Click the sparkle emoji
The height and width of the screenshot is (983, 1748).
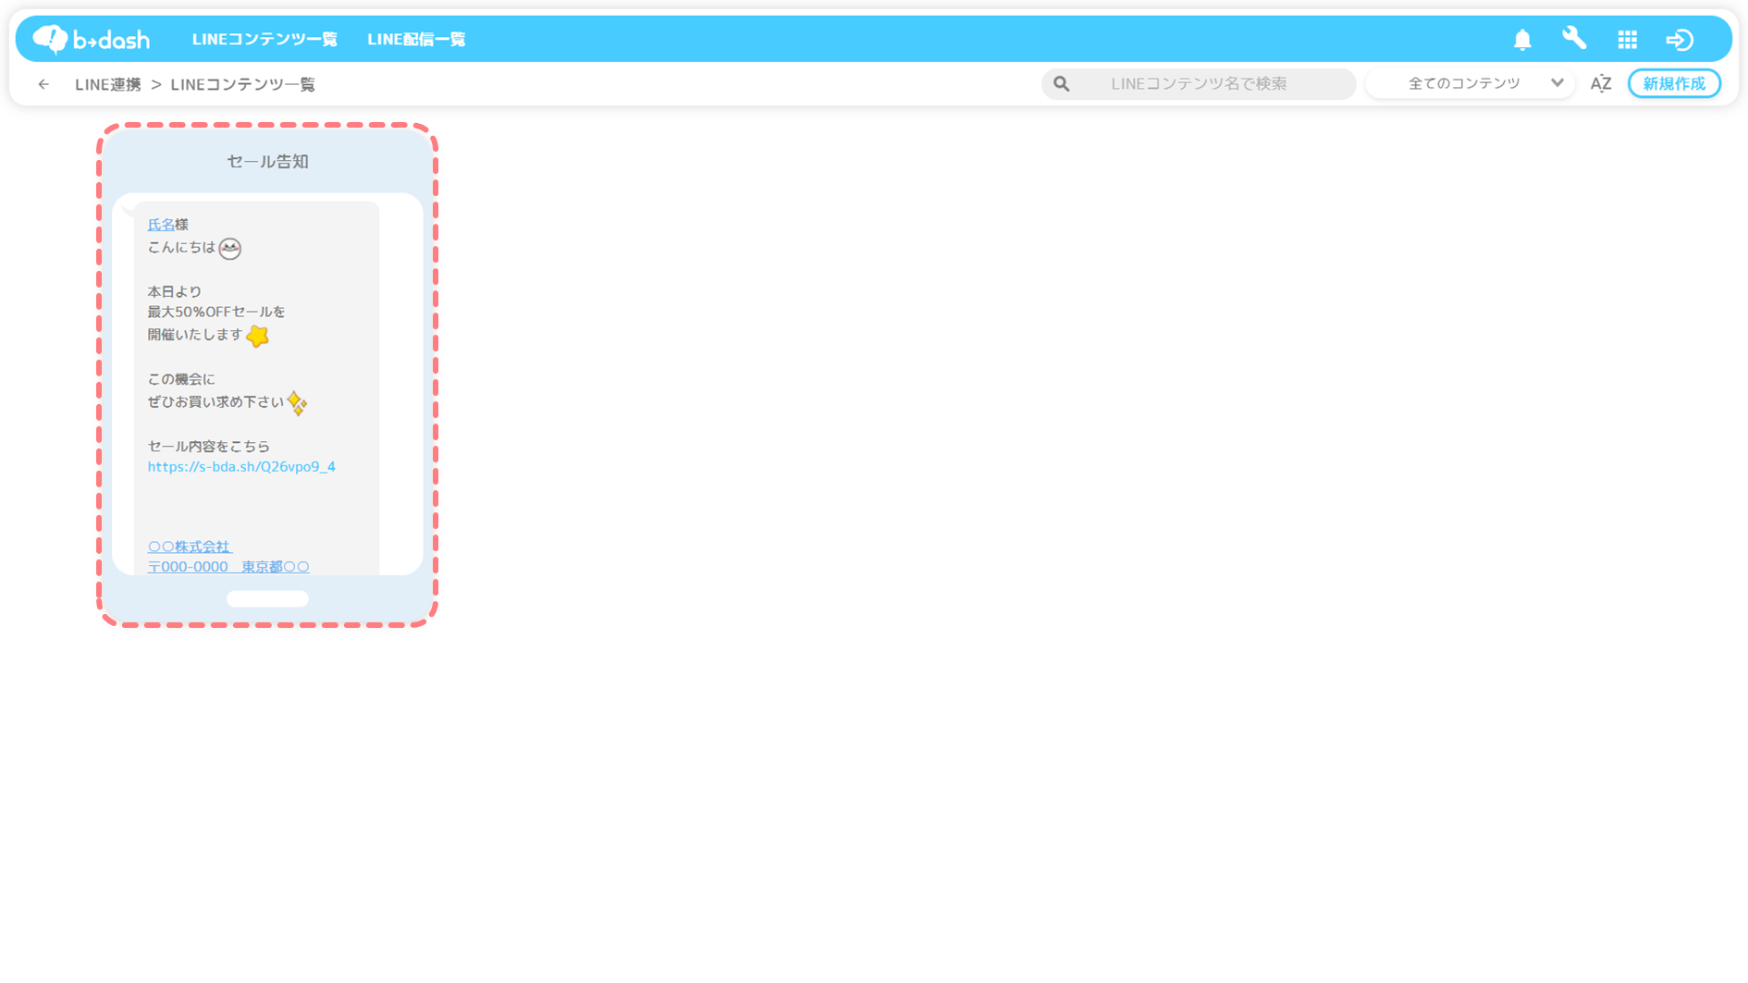click(297, 403)
